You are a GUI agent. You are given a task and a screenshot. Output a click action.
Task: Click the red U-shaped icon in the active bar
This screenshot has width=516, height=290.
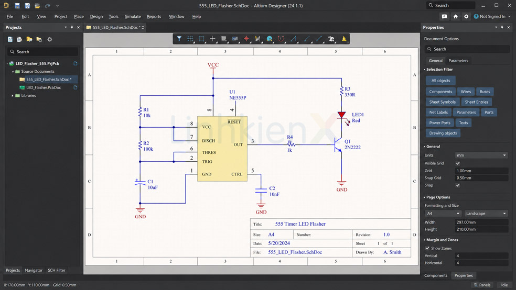click(x=281, y=39)
